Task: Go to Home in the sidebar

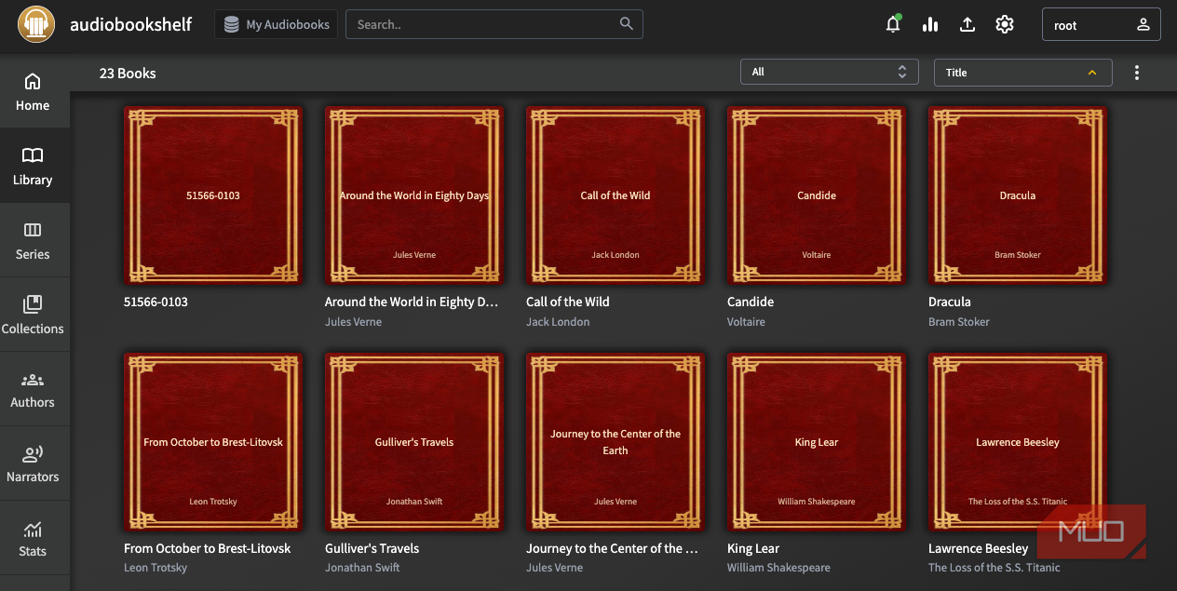Action: (x=33, y=92)
